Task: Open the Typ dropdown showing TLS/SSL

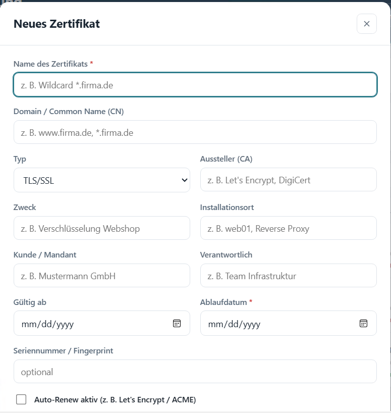Action: coord(102,180)
